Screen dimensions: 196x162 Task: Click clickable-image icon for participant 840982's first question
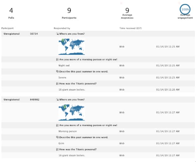(57, 99)
